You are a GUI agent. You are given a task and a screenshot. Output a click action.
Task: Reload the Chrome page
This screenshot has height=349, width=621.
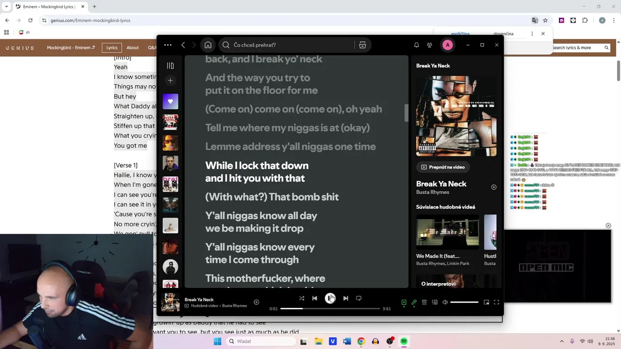coord(30,20)
